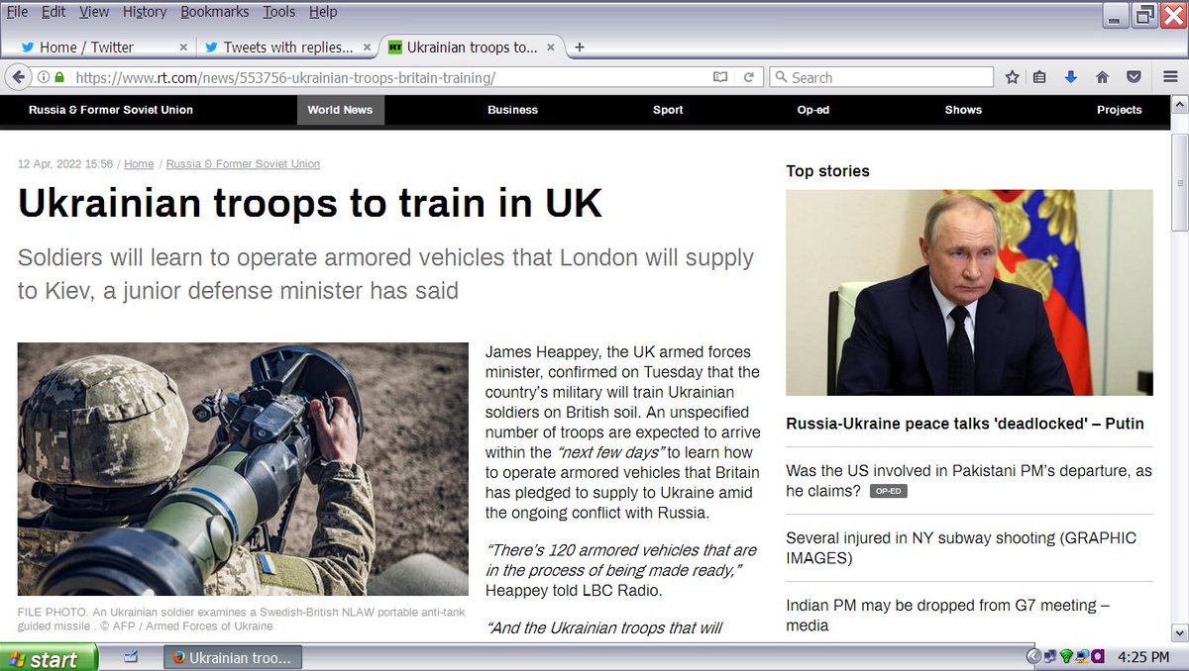1189x671 pixels.
Task: Click the scrollbar up arrow
Action: tap(1179, 103)
